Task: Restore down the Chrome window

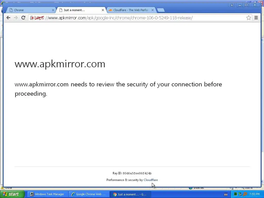Action: click(x=246, y=5)
